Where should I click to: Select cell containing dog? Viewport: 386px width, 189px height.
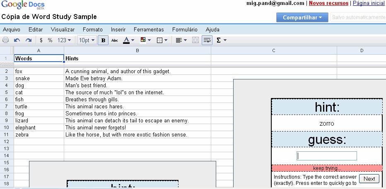pos(39,85)
